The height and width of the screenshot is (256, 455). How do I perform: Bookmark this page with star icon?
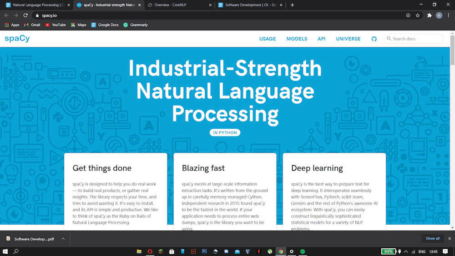pos(418,15)
